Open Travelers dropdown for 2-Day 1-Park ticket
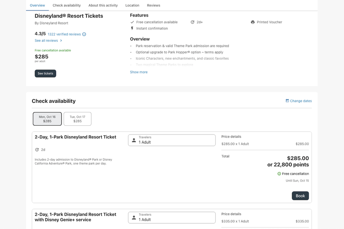This screenshot has width=344, height=229. point(172,140)
